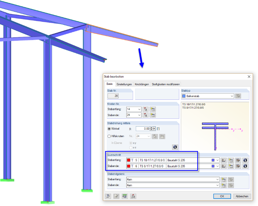Click text TS 18/17/1.27/0.8/0 in preview
Viewport: 258px width, 206px height.
coord(193,104)
